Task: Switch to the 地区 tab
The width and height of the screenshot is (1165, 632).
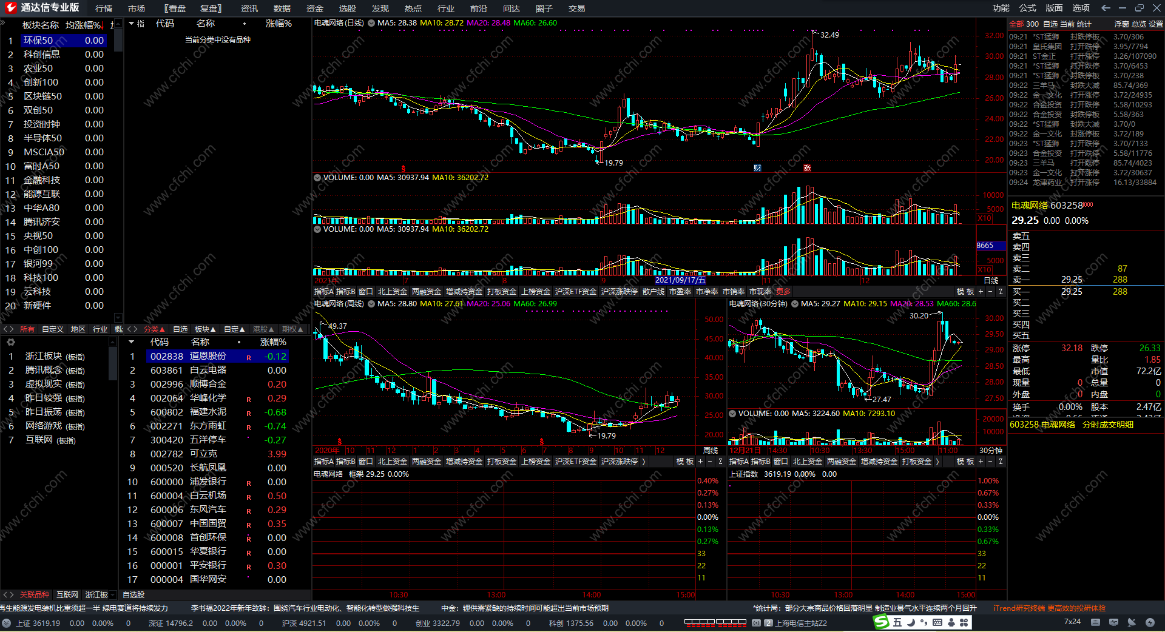Action: [78, 329]
